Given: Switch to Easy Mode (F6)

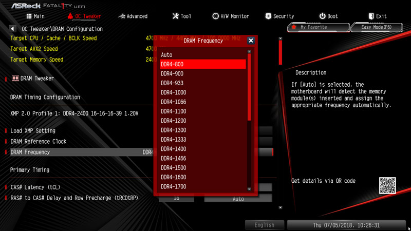Looking at the screenshot, I should [x=377, y=27].
